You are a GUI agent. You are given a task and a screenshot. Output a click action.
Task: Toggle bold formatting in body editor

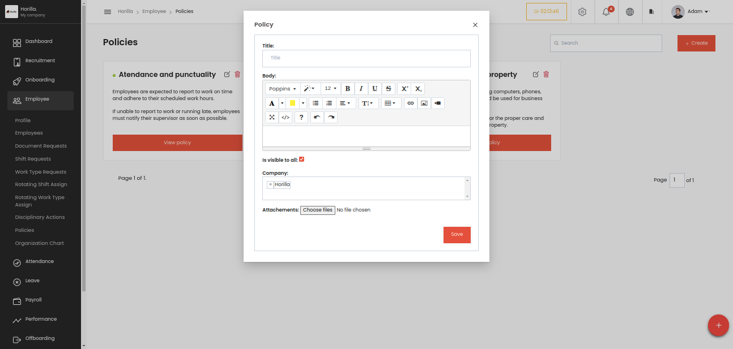point(348,89)
